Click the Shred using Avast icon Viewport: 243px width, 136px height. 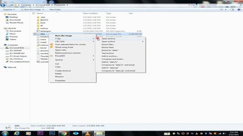coord(52,47)
